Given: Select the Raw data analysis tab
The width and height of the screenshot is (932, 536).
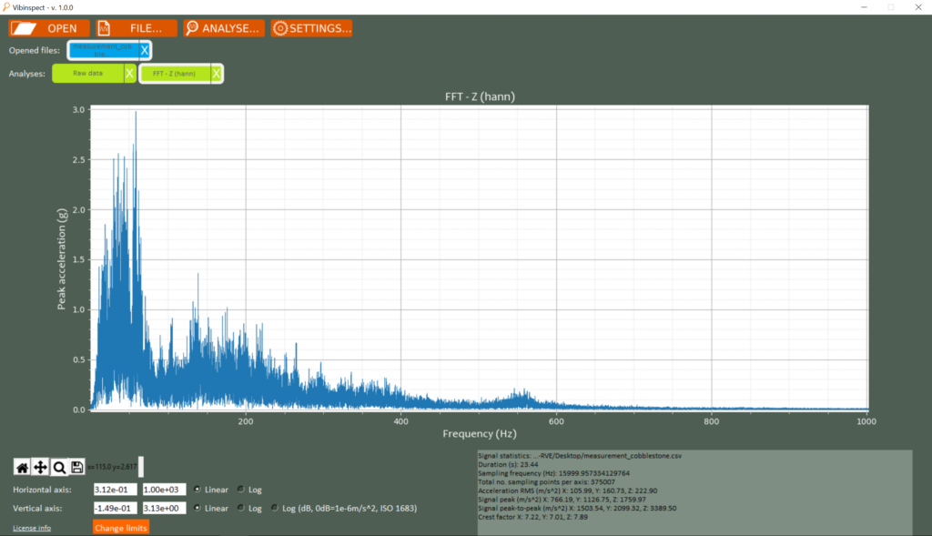Looking at the screenshot, I should (x=86, y=72).
